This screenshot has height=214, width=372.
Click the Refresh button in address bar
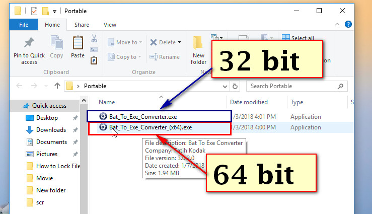(235, 86)
